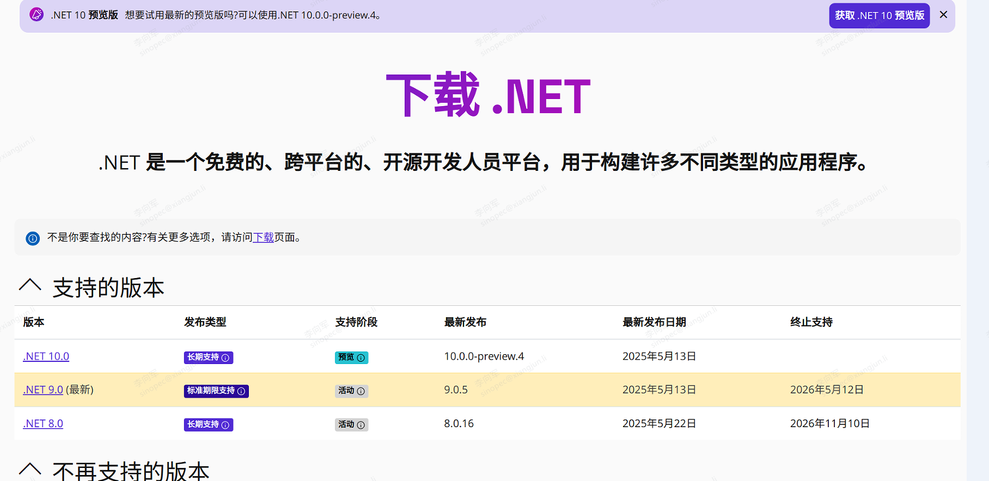Select the 9.0.5 latest release cell
Image resolution: width=989 pixels, height=481 pixels.
tap(456, 390)
